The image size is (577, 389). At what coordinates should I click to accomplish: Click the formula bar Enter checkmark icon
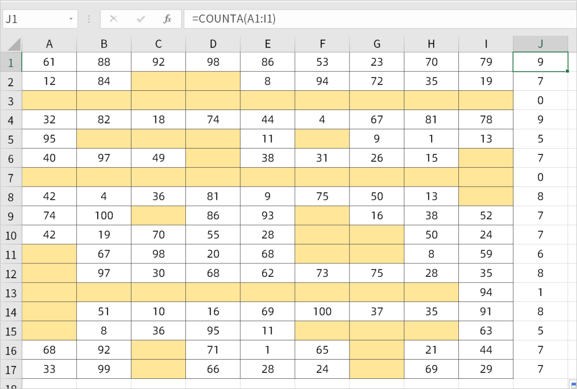click(141, 19)
